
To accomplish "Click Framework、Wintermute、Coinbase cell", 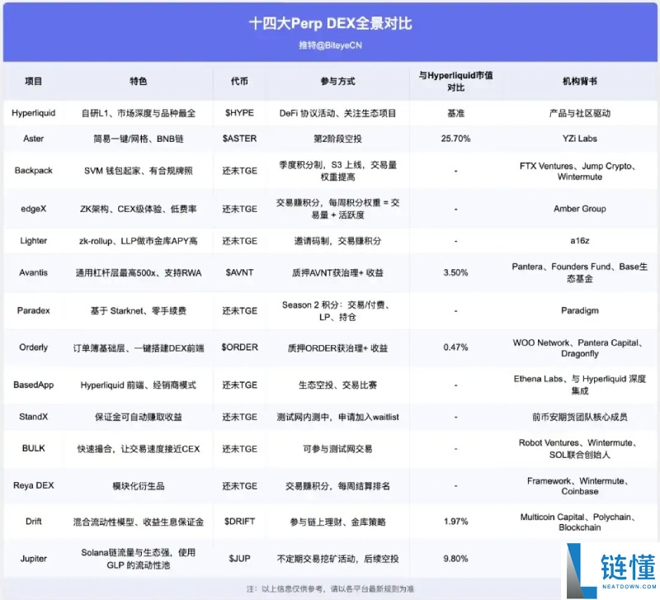I will [x=580, y=486].
